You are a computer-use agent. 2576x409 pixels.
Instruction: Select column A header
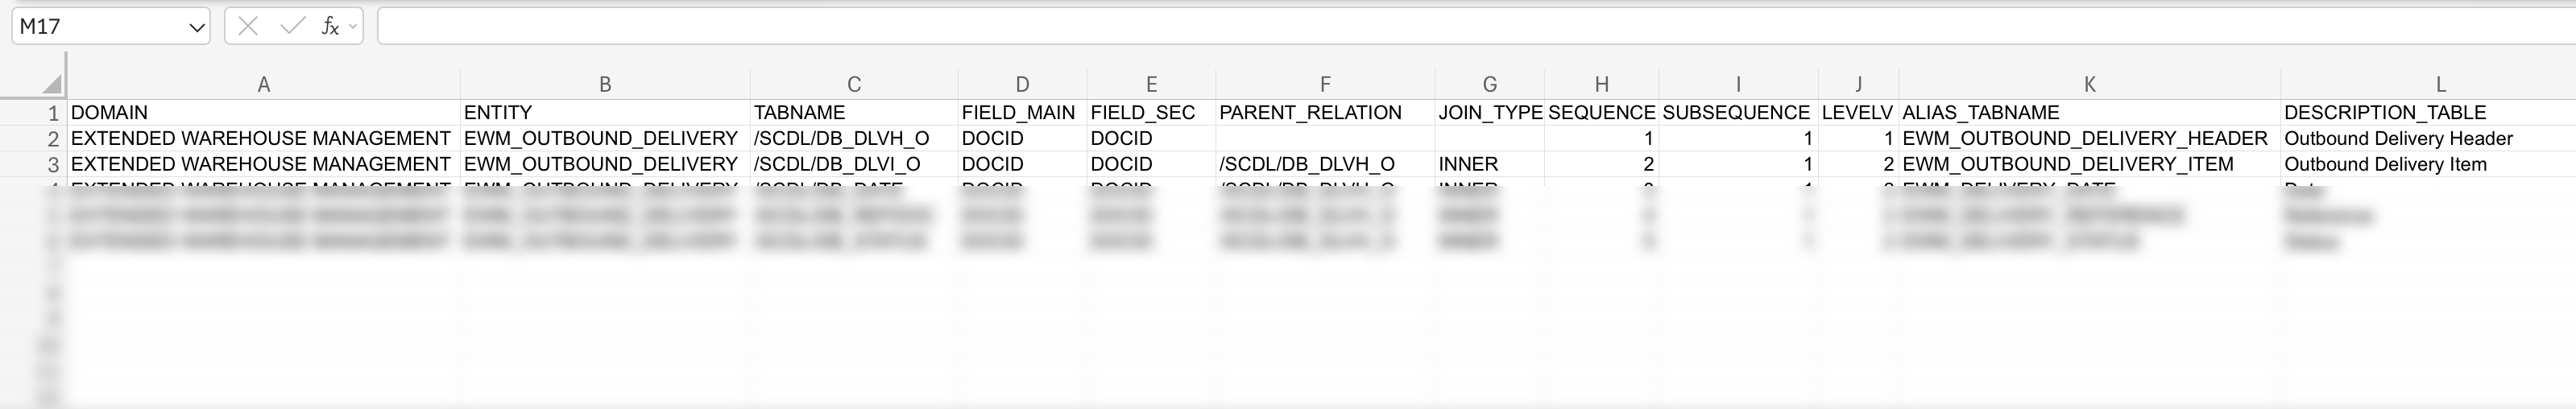pyautogui.click(x=263, y=85)
